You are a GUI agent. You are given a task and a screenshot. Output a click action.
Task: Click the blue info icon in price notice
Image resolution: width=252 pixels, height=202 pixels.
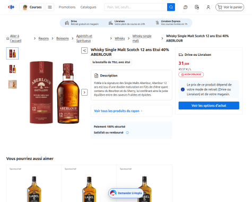pyautogui.click(x=183, y=89)
